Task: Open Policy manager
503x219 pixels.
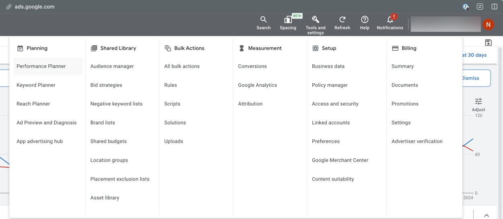Action: [330, 85]
